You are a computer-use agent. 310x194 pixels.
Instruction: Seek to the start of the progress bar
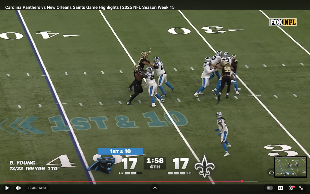4,181
